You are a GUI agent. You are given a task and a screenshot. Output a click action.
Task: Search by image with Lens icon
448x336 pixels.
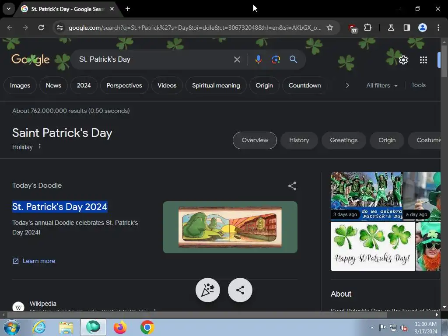click(x=276, y=59)
